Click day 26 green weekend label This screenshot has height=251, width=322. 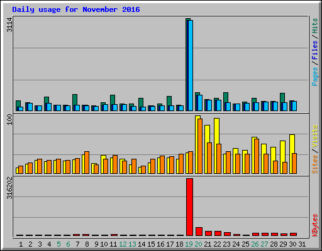click(255, 244)
